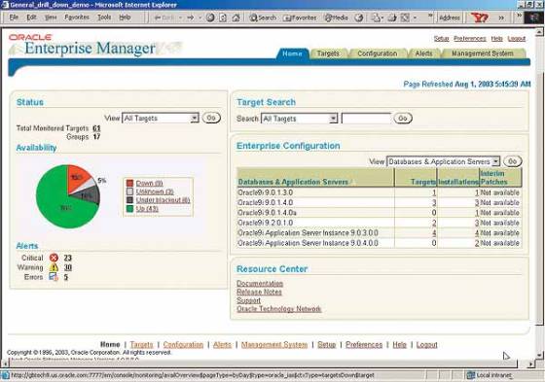The width and height of the screenshot is (545, 382).
Task: Open the Release Notes link
Action: point(259,292)
